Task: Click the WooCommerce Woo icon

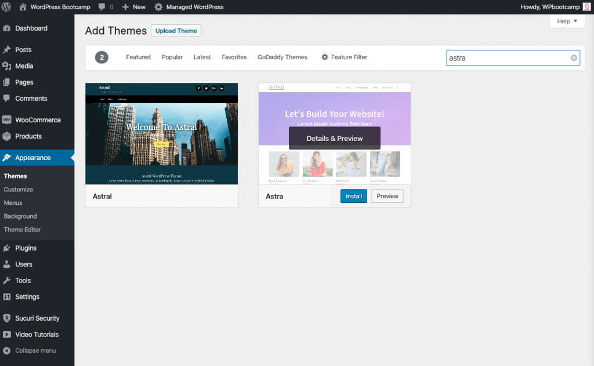Action: (7, 119)
